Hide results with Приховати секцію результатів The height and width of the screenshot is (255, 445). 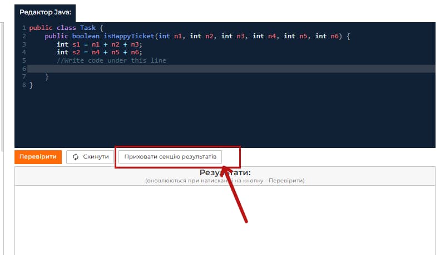170,157
